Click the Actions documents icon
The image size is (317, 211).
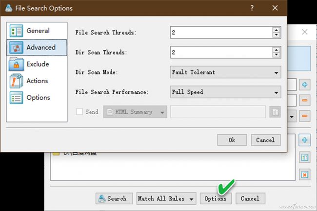pos(16,81)
